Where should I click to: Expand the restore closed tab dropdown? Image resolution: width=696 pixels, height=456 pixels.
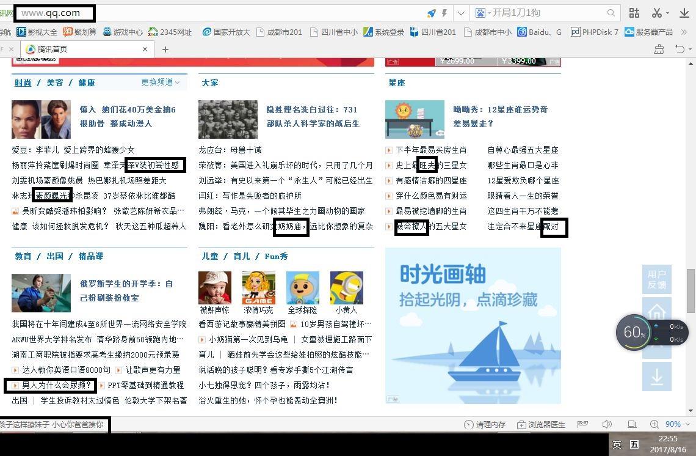tap(691, 50)
